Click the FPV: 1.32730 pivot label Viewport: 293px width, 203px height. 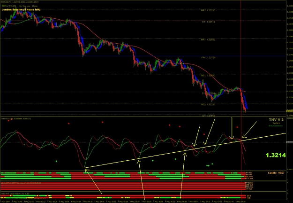(x=208, y=58)
